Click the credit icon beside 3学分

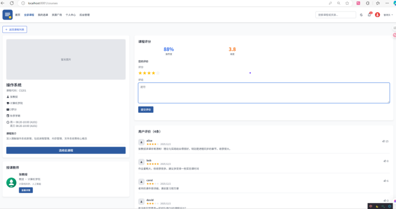(8, 109)
